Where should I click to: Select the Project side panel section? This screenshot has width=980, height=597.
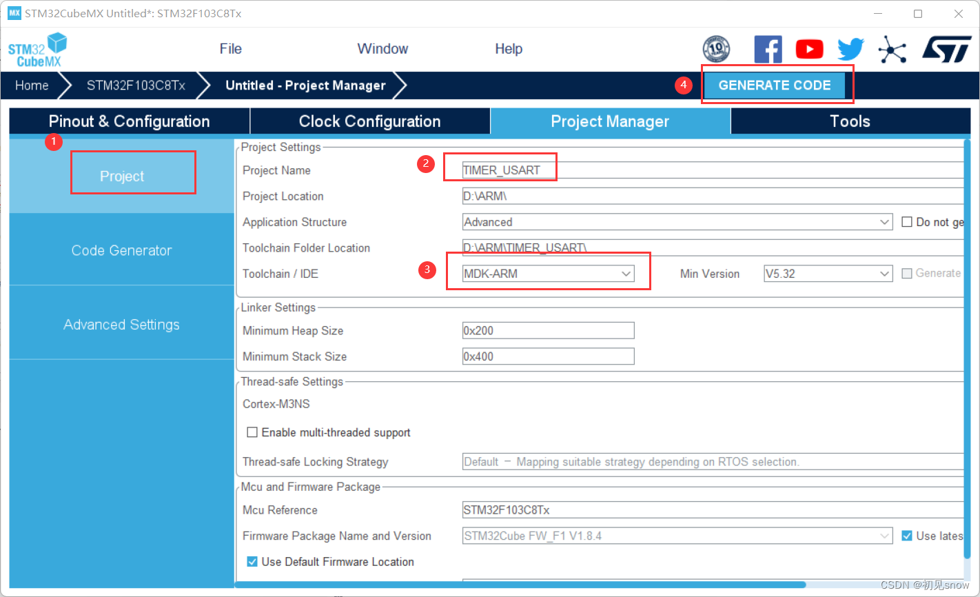[122, 176]
